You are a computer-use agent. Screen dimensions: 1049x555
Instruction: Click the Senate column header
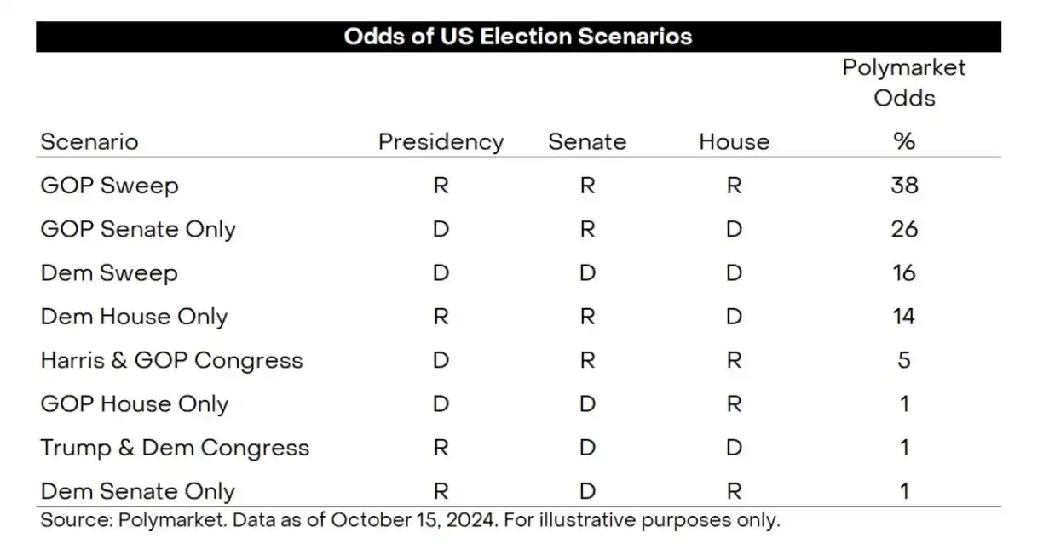(586, 141)
